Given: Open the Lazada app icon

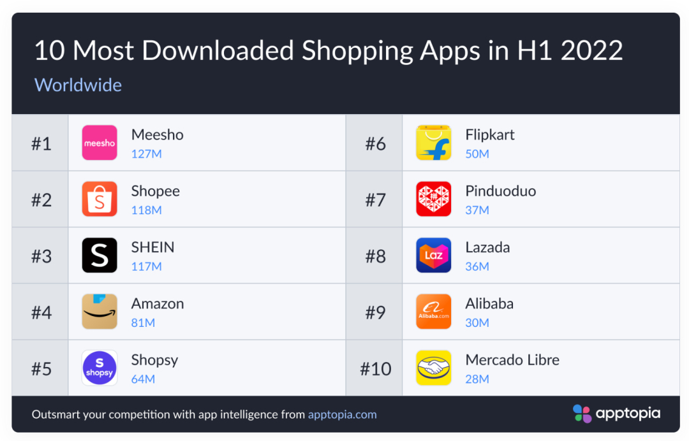Looking at the screenshot, I should coord(434,256).
